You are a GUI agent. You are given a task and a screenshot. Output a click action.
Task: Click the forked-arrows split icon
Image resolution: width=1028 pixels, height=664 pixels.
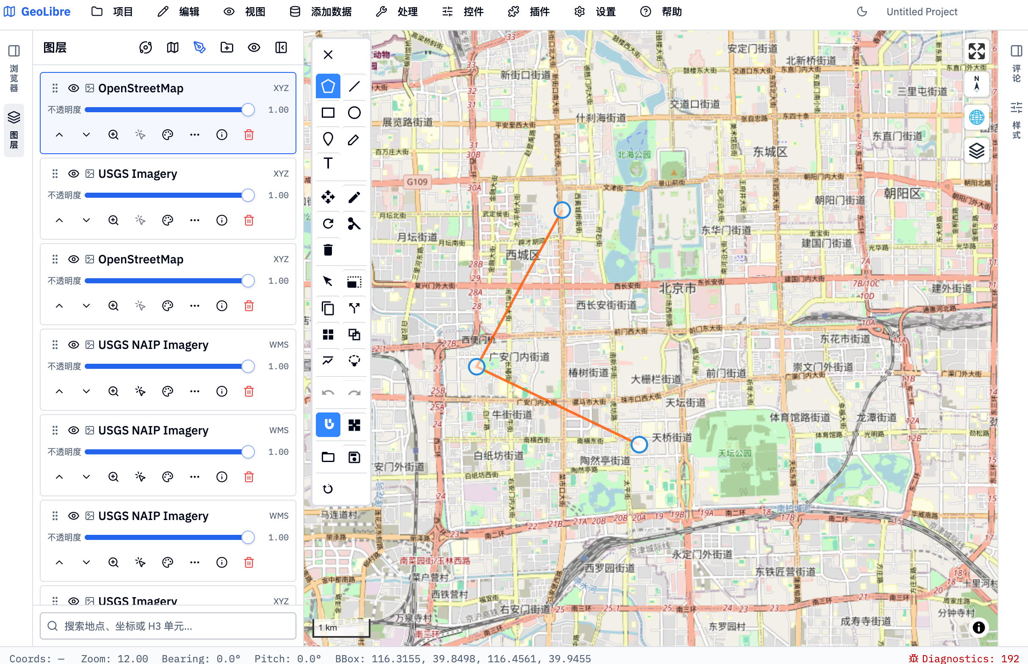click(x=354, y=308)
